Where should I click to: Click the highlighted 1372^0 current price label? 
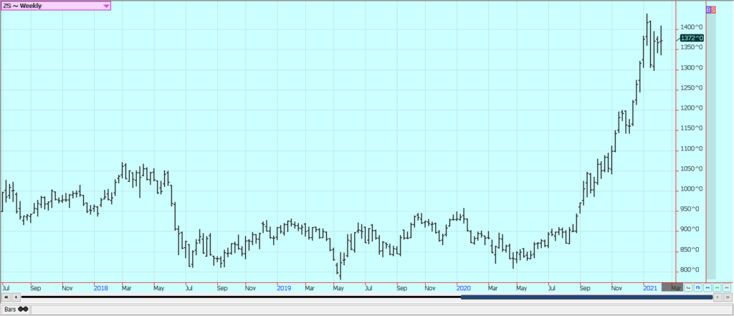692,38
